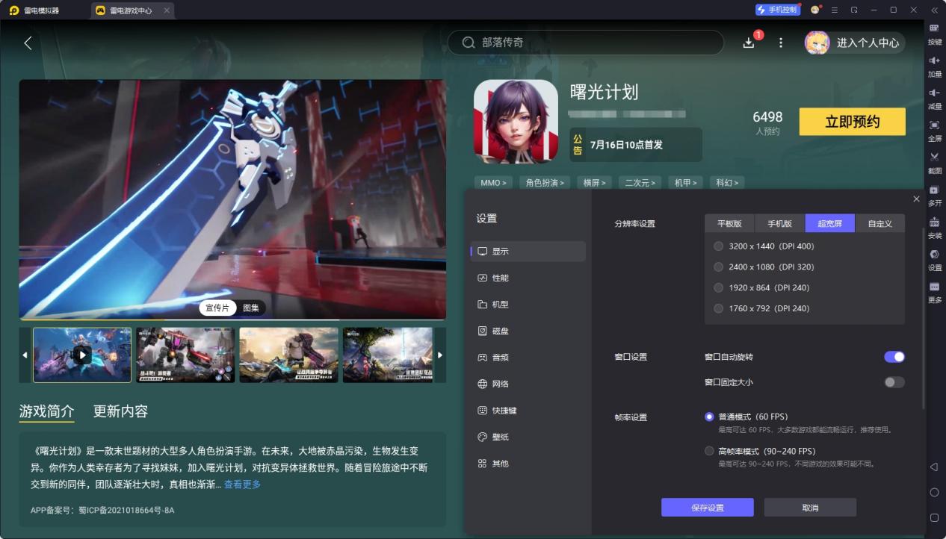Image resolution: width=946 pixels, height=539 pixels.
Task: Tap the Android home circle in the sidebar
Action: point(934,493)
